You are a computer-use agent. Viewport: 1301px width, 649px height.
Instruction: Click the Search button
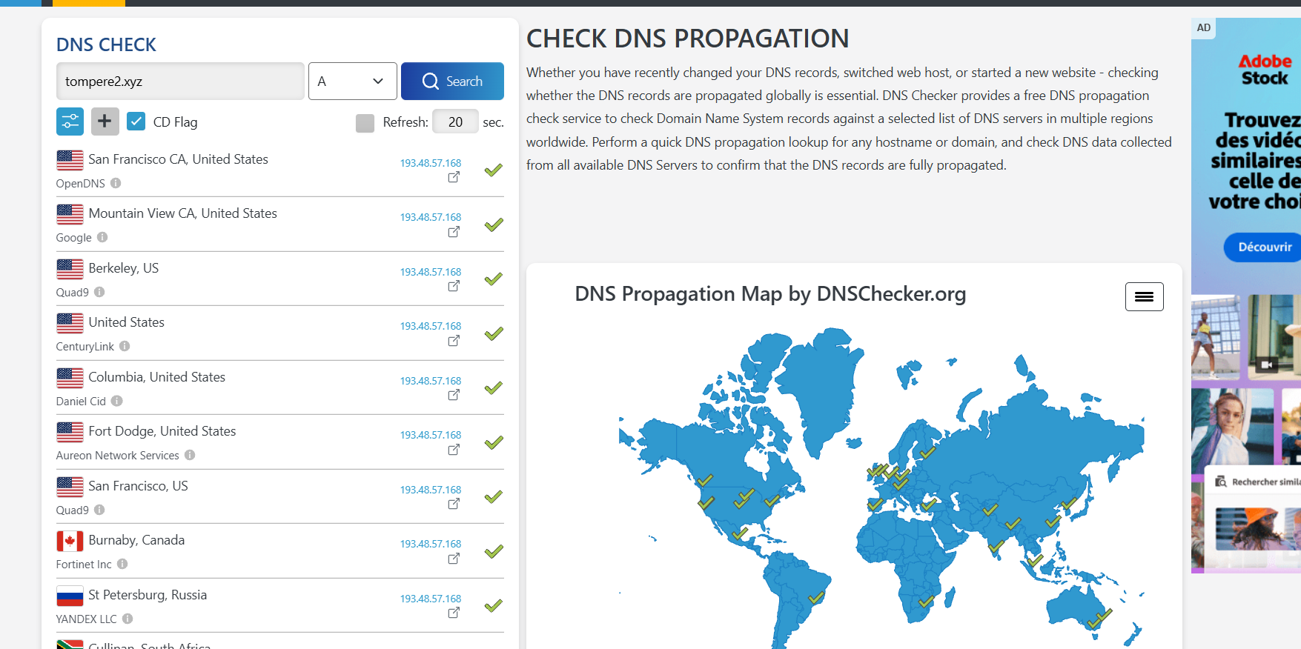452,81
